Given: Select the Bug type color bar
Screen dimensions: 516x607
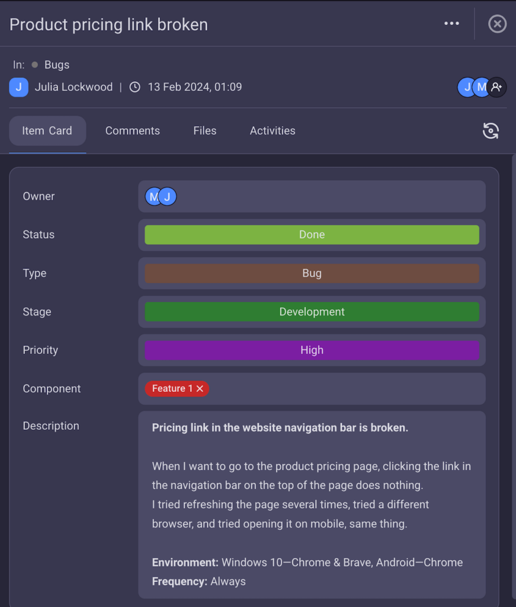Looking at the screenshot, I should tap(312, 273).
